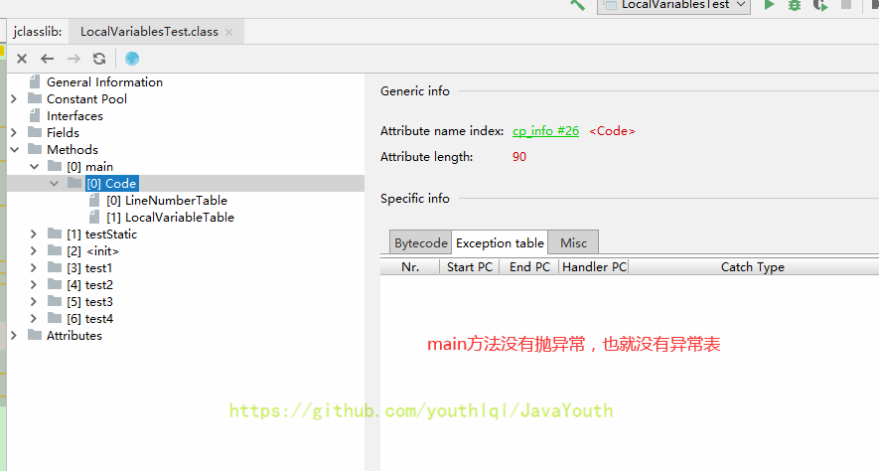
Task: Click the Constant Pool folder icon
Action: coord(35,98)
